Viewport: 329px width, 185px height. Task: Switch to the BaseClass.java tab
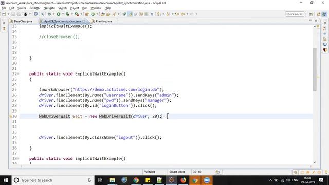coord(23,21)
